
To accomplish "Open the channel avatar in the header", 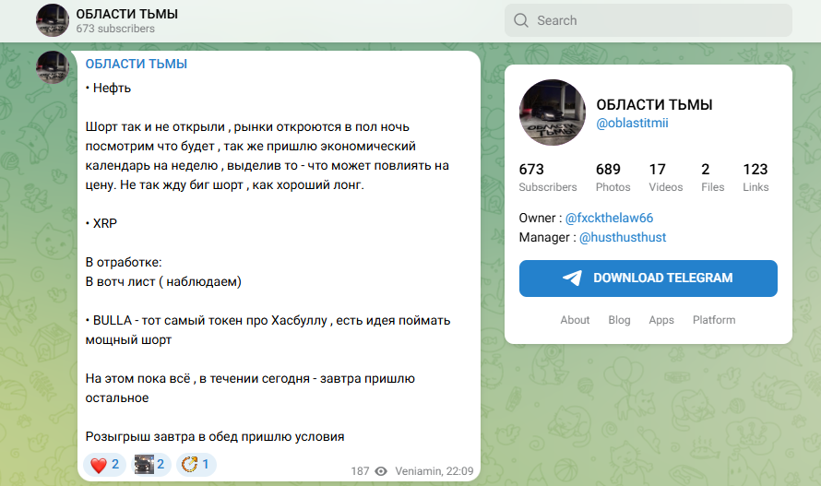I will 53,20.
